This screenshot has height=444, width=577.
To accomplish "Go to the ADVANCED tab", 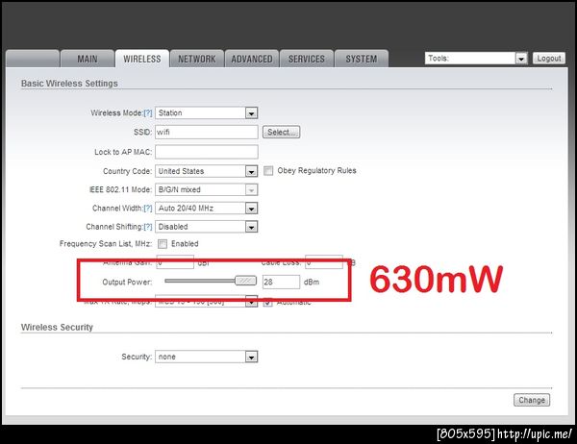I will pyautogui.click(x=252, y=59).
